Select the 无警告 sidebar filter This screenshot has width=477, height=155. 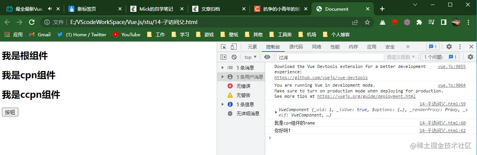(x=241, y=95)
